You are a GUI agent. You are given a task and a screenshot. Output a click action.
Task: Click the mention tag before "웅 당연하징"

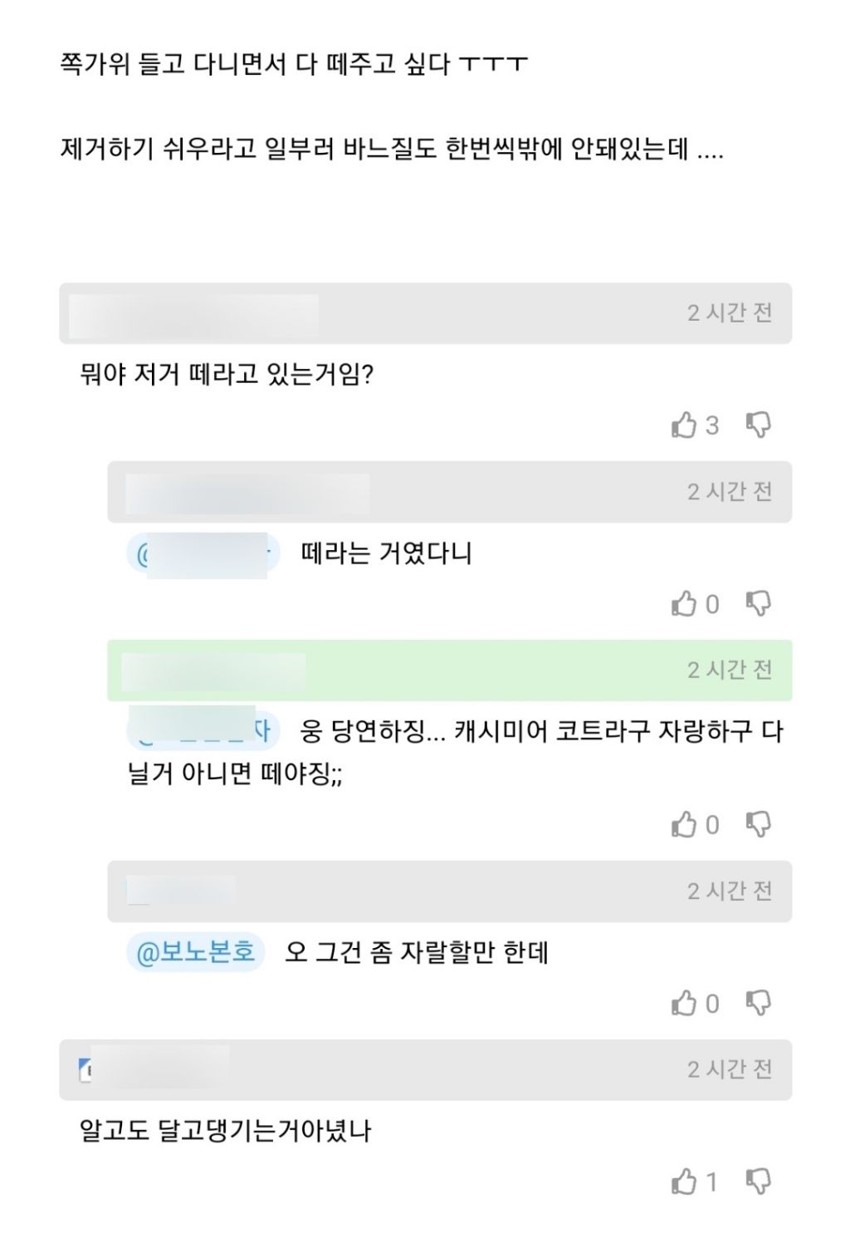(x=201, y=731)
